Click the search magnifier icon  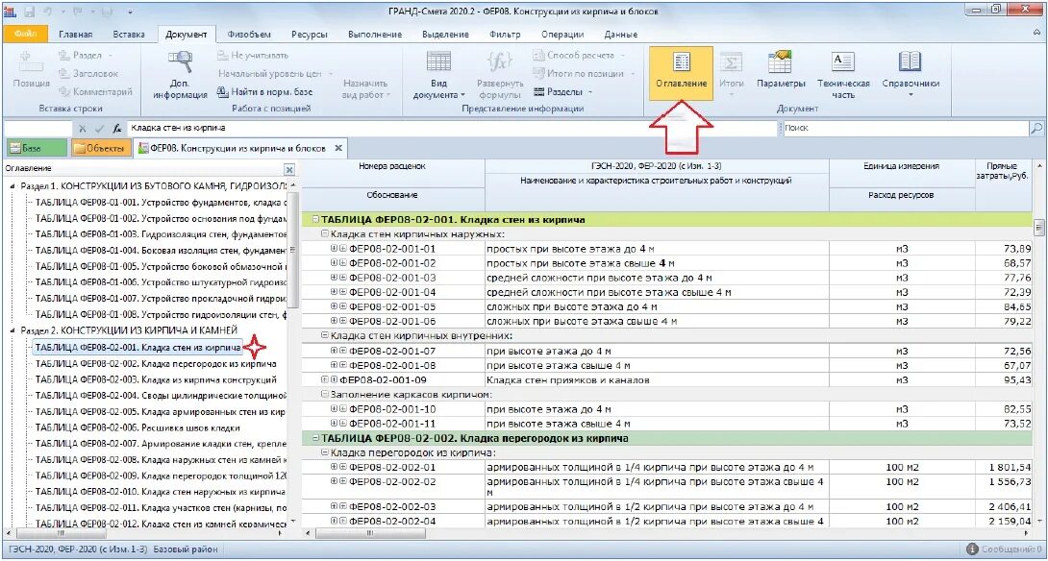[x=1036, y=128]
